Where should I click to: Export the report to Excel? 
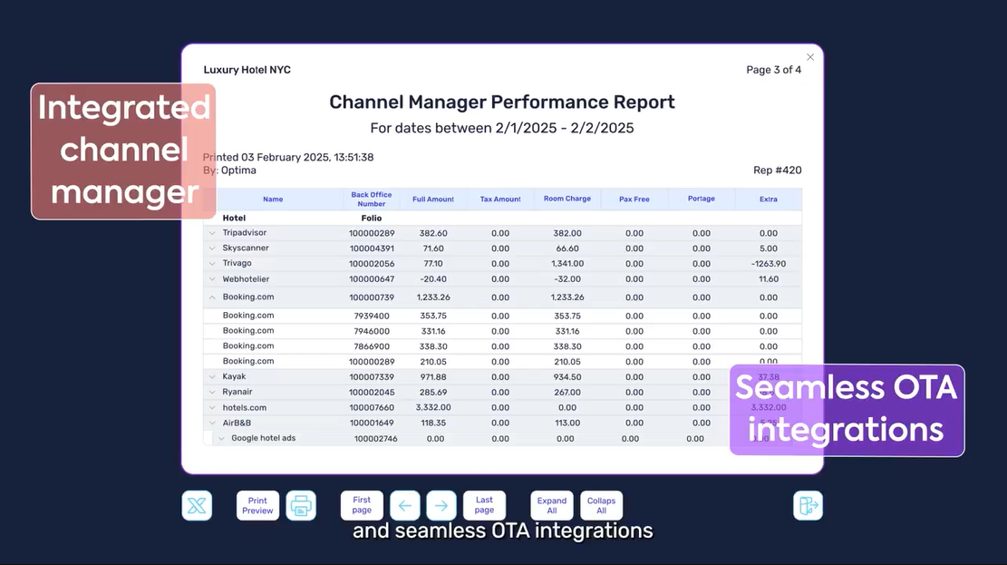[197, 505]
